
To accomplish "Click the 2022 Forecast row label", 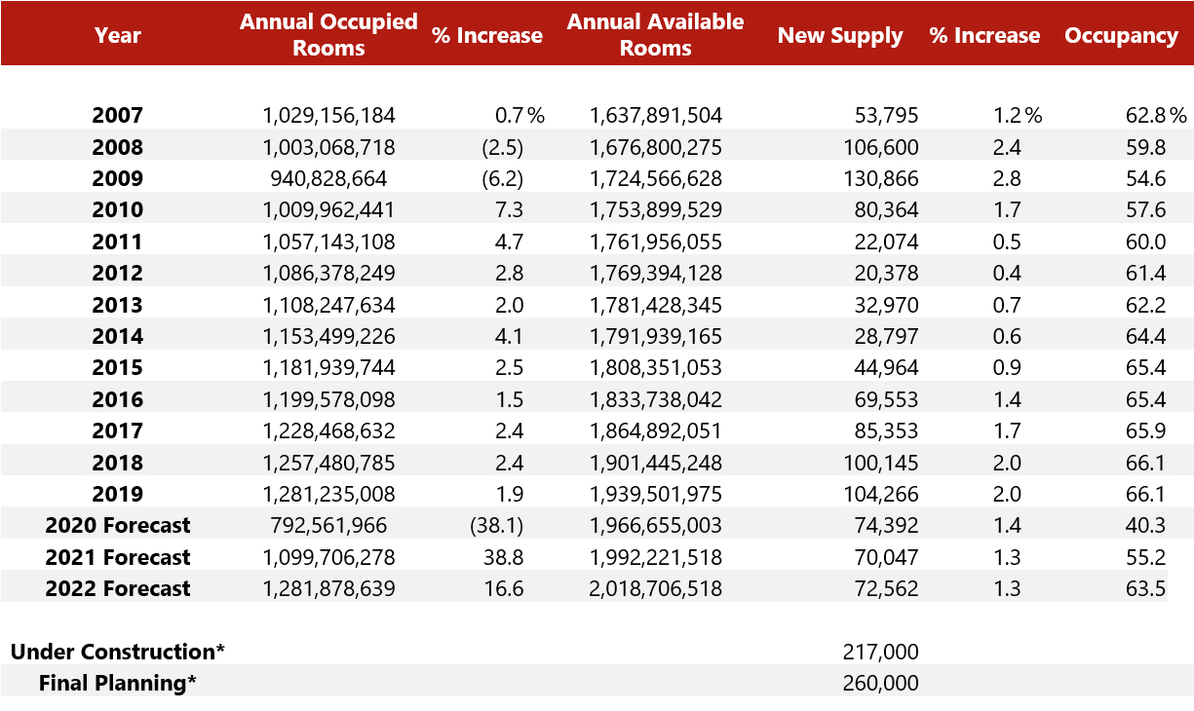I will coord(118,588).
